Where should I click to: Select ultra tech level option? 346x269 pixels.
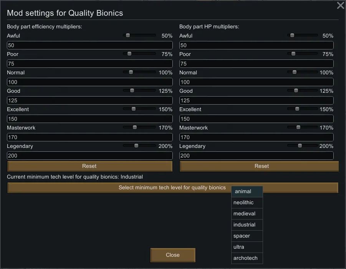pos(247,247)
